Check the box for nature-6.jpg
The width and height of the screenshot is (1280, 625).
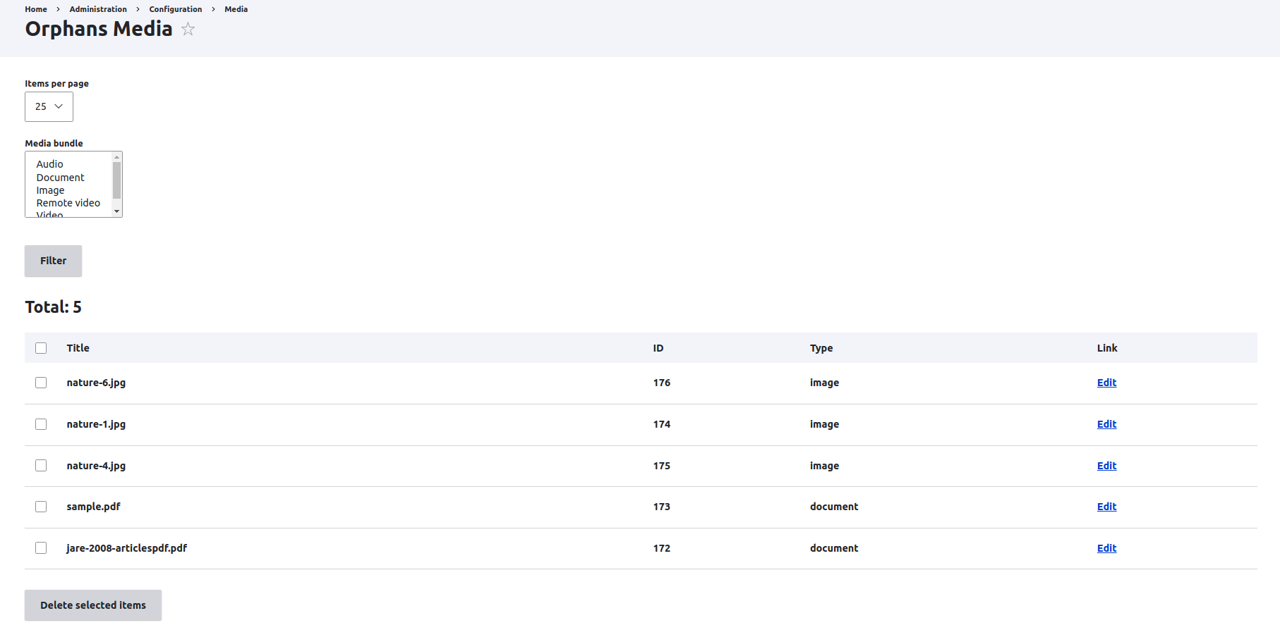(x=41, y=383)
